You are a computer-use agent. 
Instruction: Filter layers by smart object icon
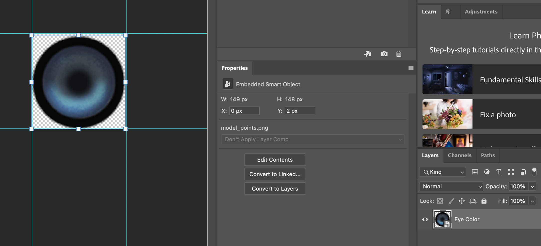pyautogui.click(x=523, y=172)
